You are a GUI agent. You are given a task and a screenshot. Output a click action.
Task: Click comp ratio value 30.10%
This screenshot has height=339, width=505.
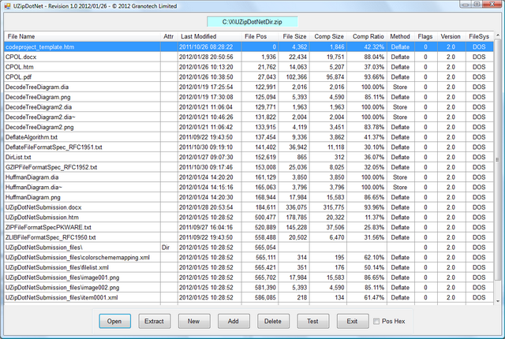[x=374, y=147]
